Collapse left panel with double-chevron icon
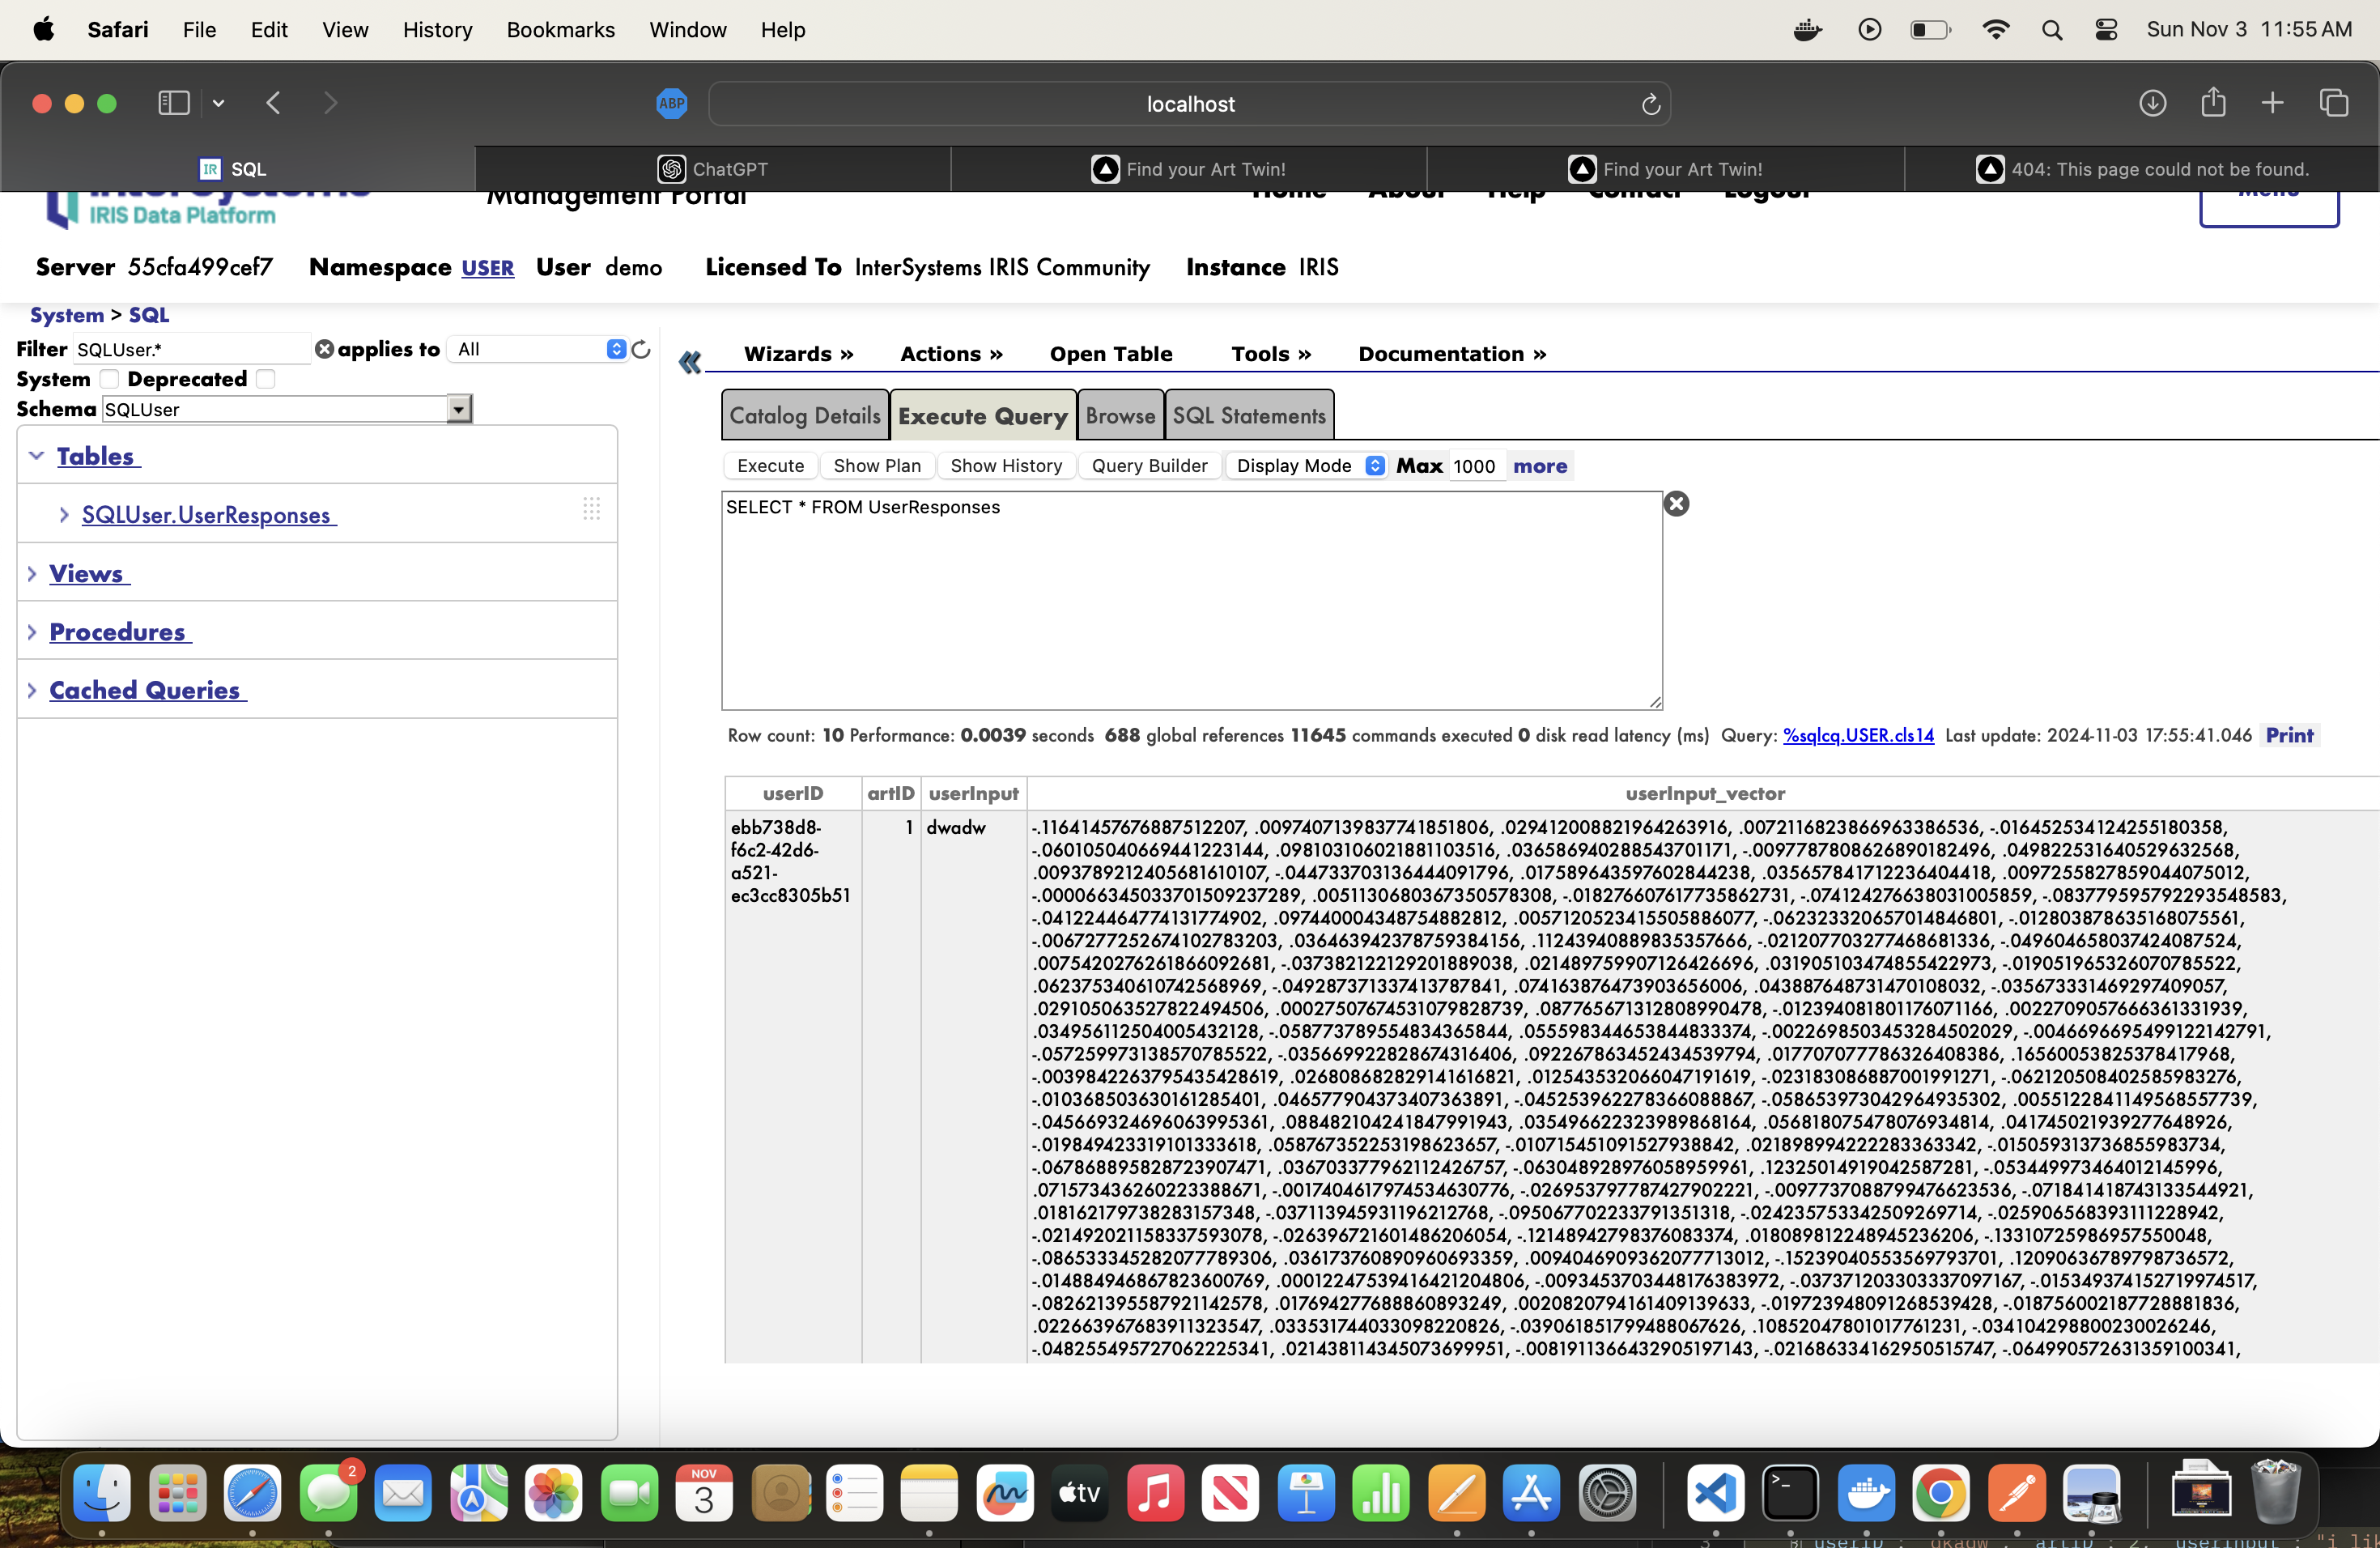The width and height of the screenshot is (2380, 1548). (690, 362)
